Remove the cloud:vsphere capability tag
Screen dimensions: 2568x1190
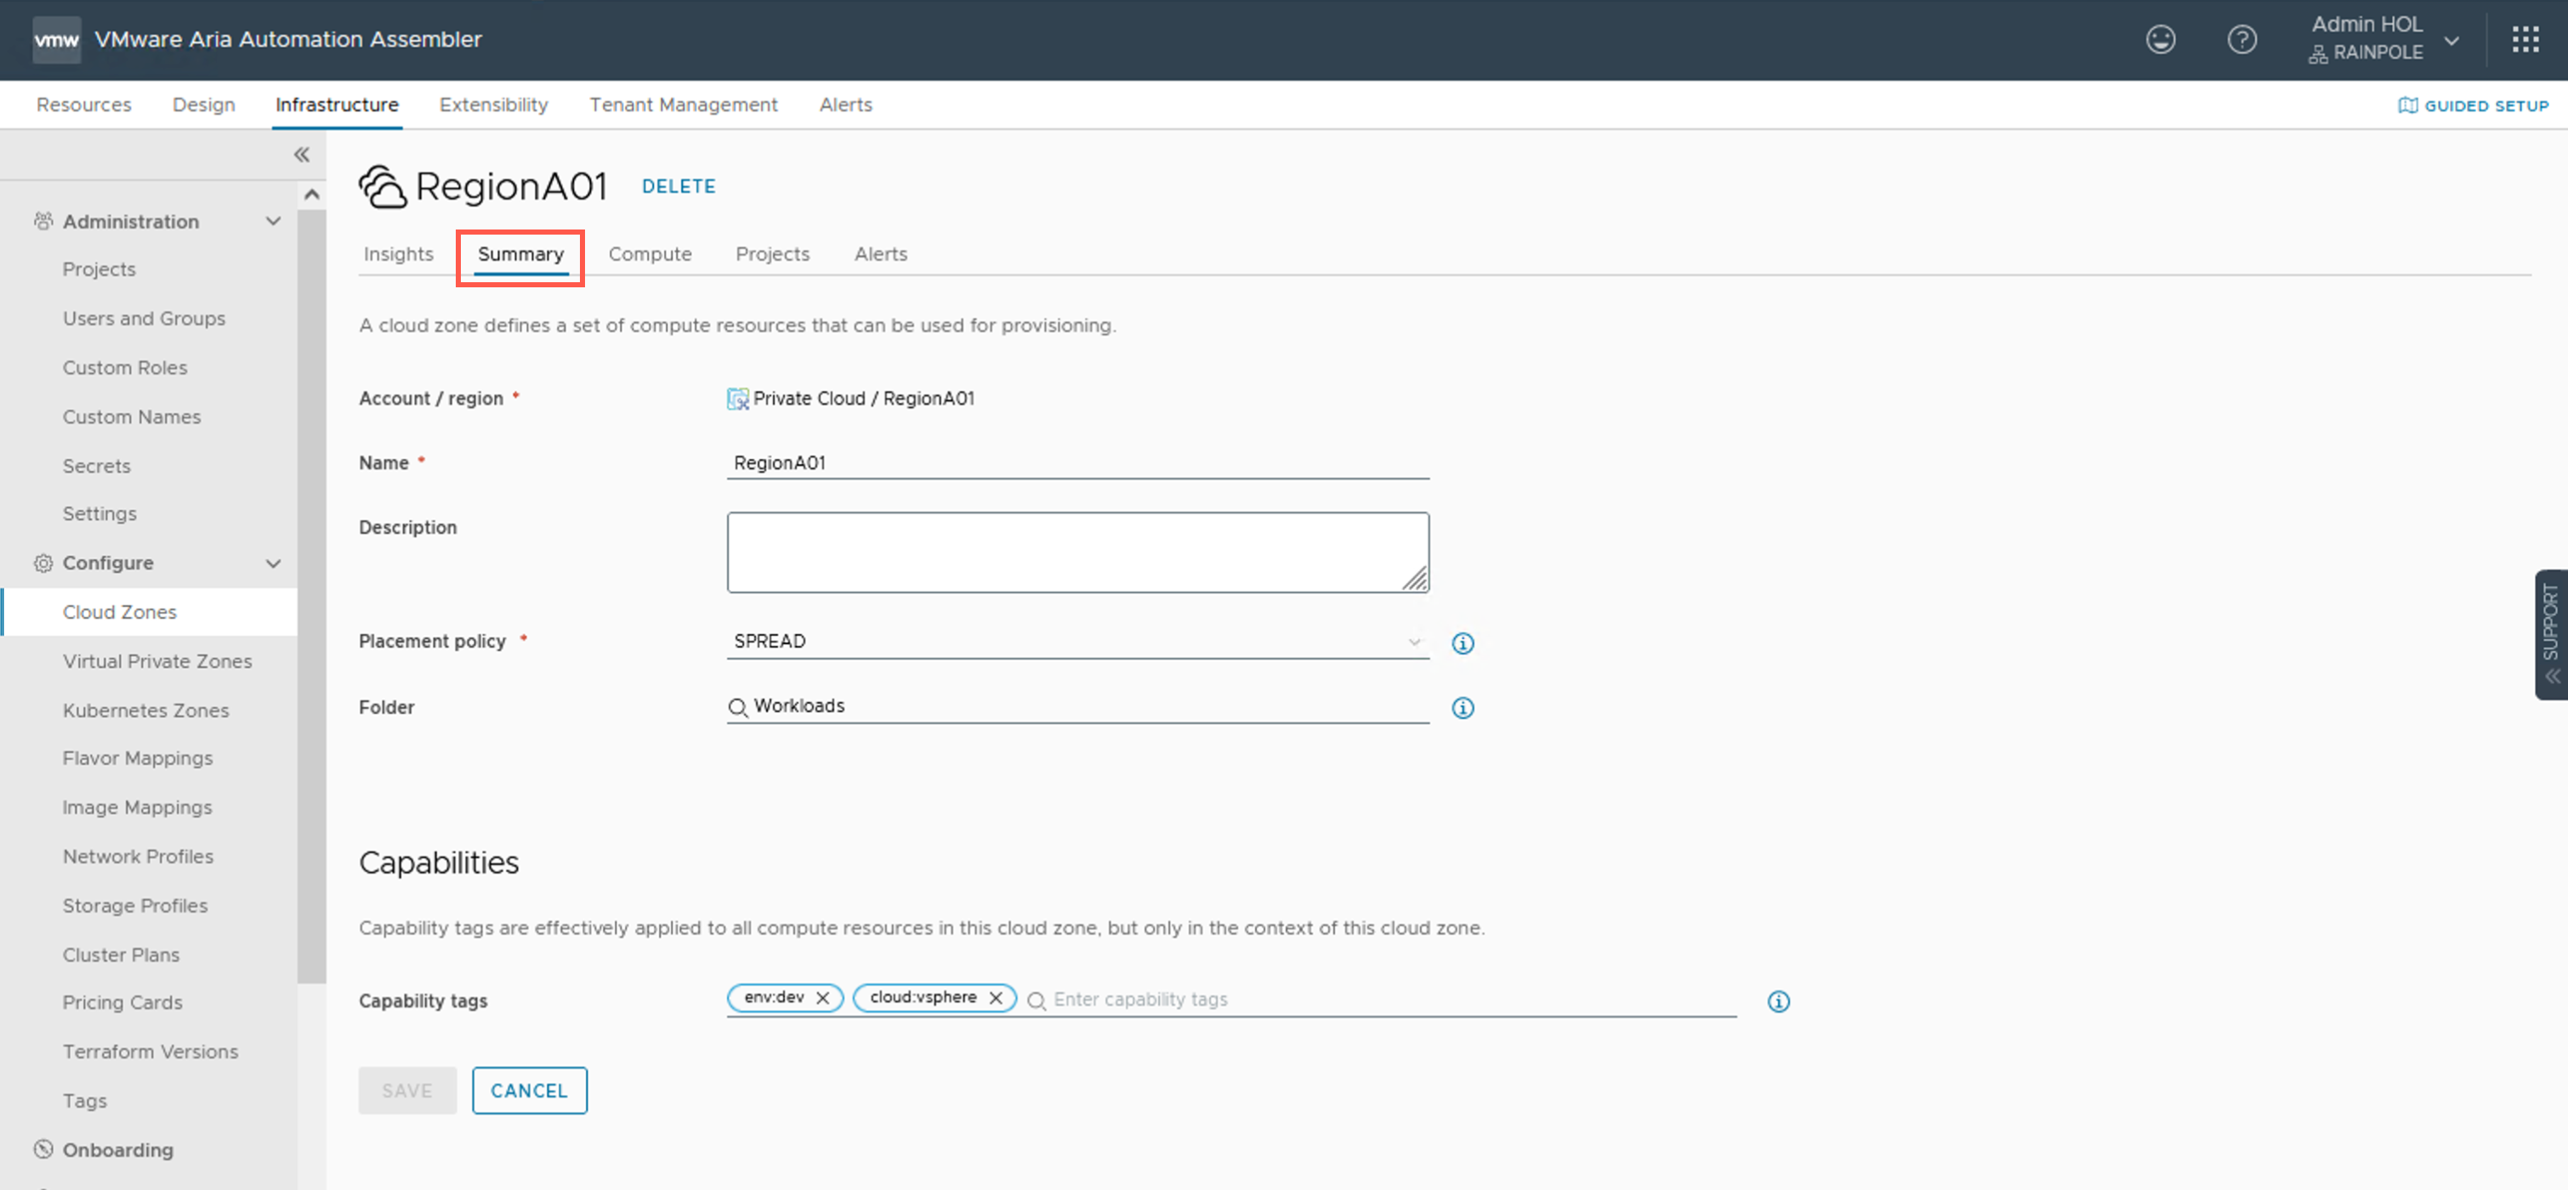click(x=995, y=998)
